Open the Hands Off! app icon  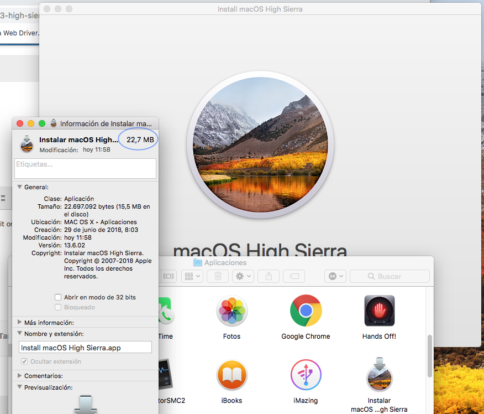point(380,310)
